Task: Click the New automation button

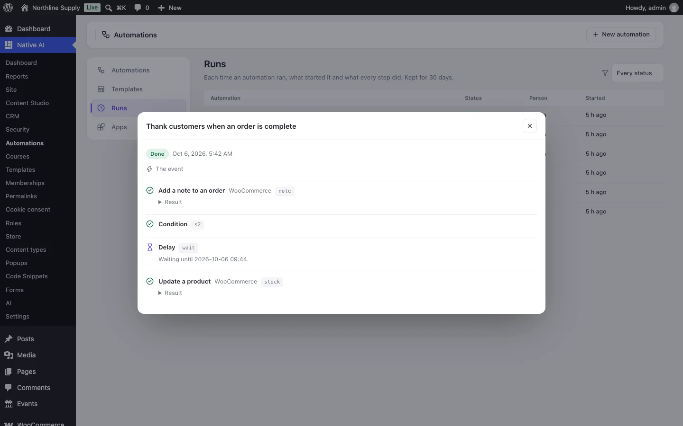Action: click(621, 35)
